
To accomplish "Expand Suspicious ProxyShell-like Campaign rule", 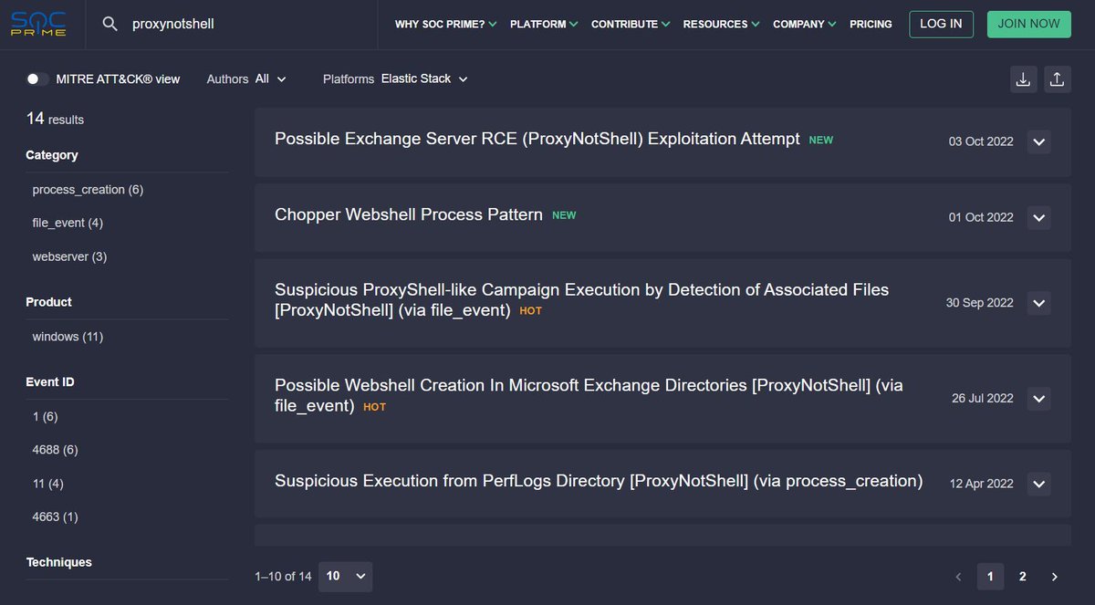I will (1039, 303).
